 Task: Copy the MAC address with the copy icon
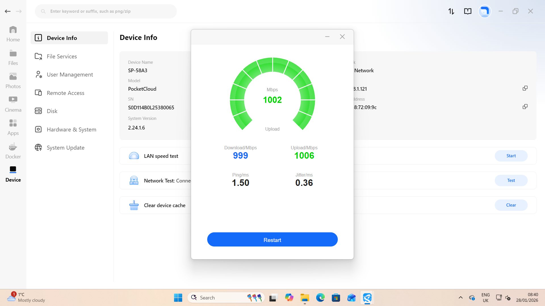(x=525, y=107)
